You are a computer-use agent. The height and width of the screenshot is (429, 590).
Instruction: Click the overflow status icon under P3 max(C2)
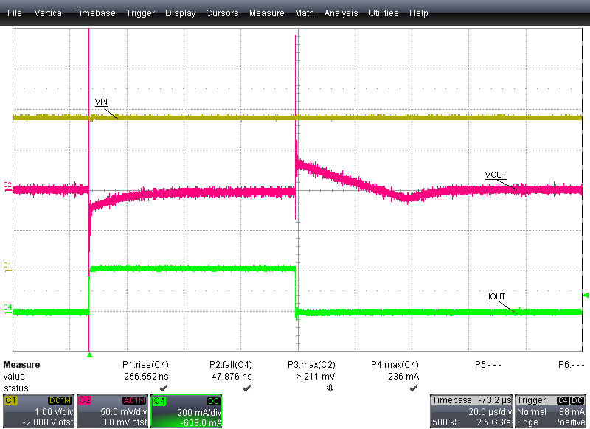(330, 388)
